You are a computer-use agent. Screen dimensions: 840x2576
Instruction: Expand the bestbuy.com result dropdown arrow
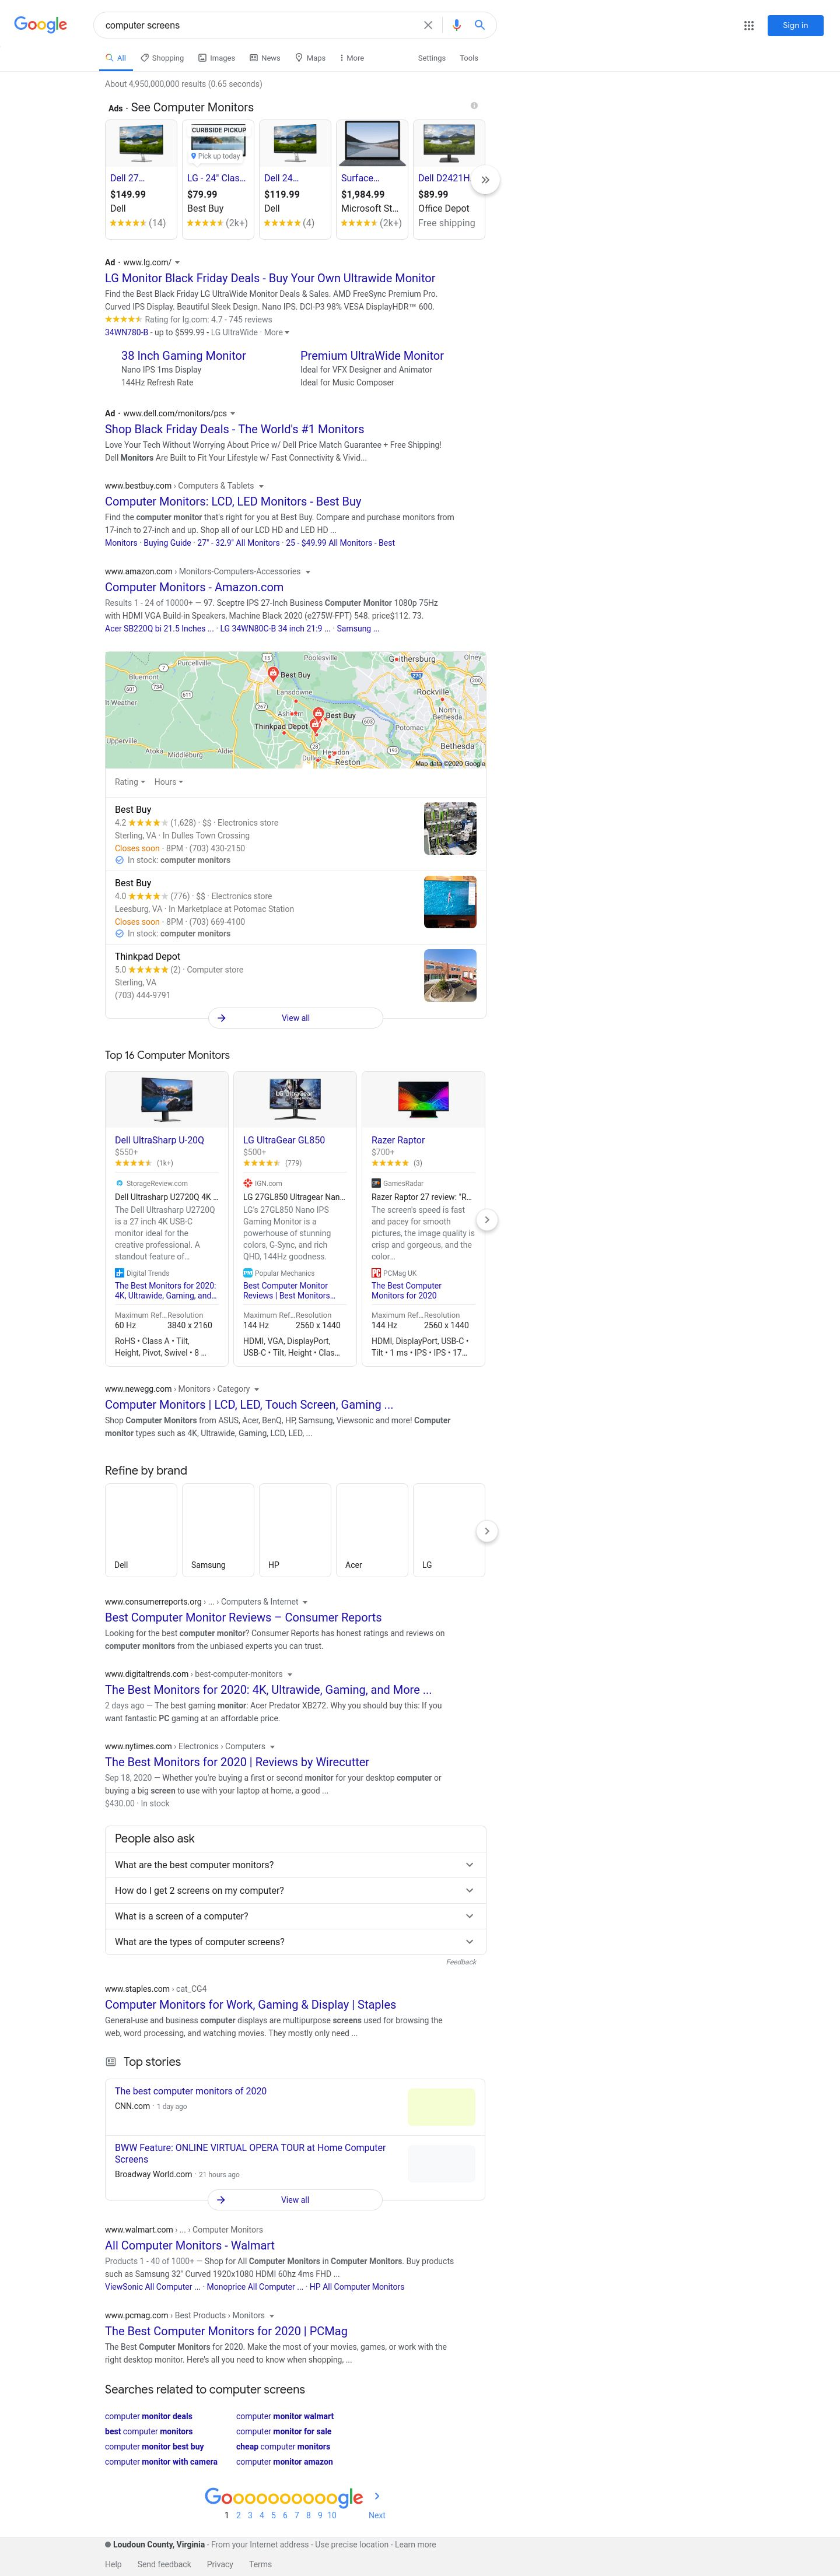(262, 486)
